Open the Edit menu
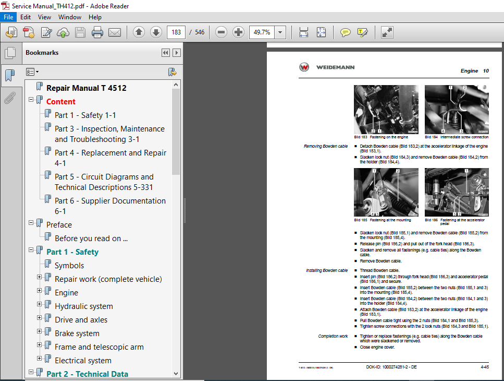The image size is (504, 381). [26, 17]
